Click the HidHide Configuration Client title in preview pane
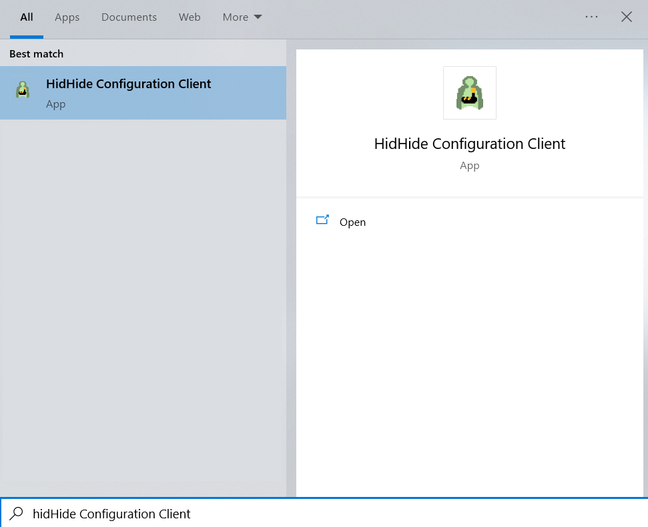648x527 pixels. point(469,144)
